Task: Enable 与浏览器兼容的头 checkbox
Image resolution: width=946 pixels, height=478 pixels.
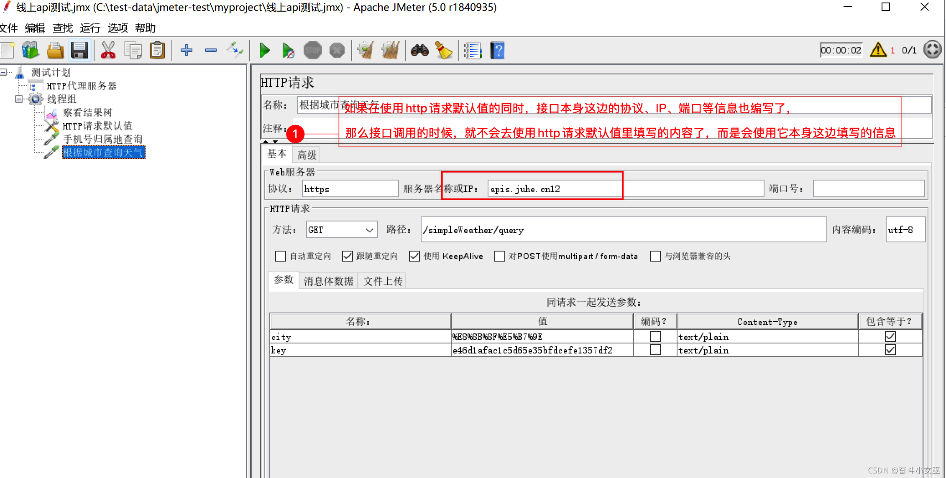Action: coord(655,256)
